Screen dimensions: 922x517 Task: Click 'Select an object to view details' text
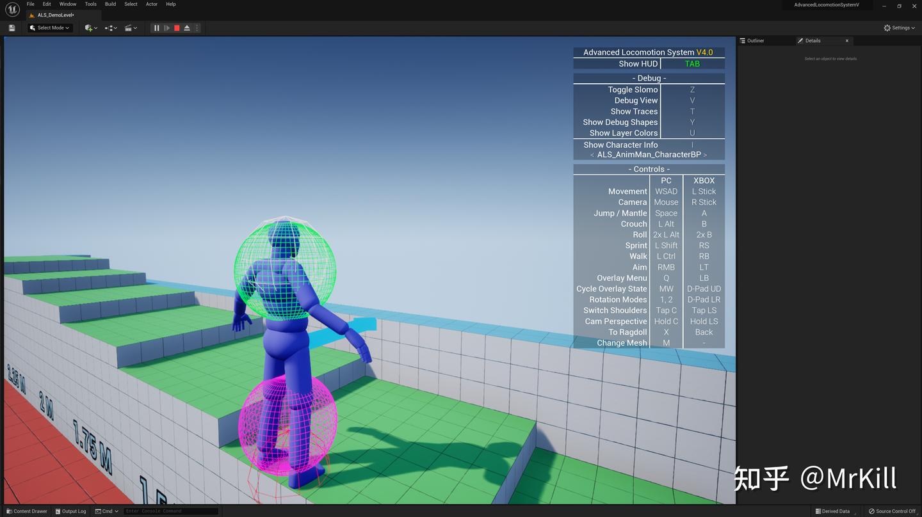(x=830, y=59)
